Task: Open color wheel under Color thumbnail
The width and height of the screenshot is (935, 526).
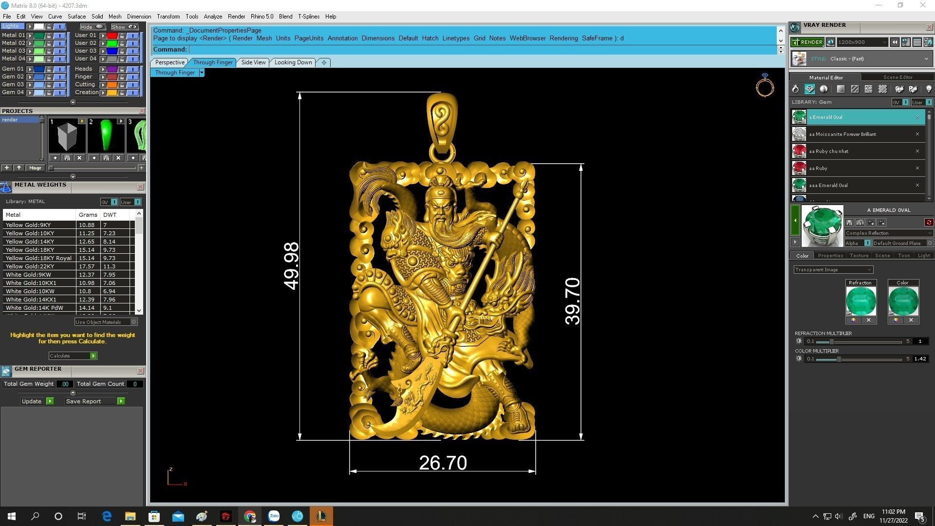Action: coord(896,320)
